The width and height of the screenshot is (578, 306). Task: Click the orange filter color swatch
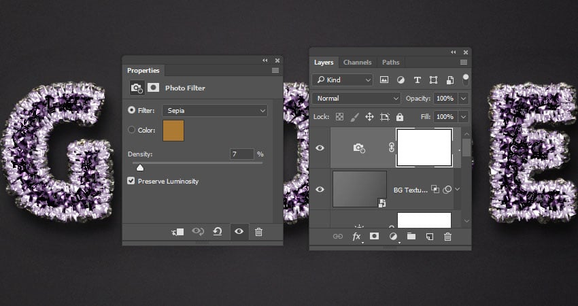pyautogui.click(x=173, y=131)
